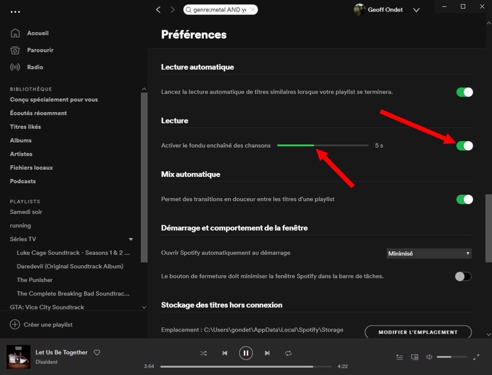Click the search field magnifier icon
Screen dimensions: 492x375
[188, 10]
